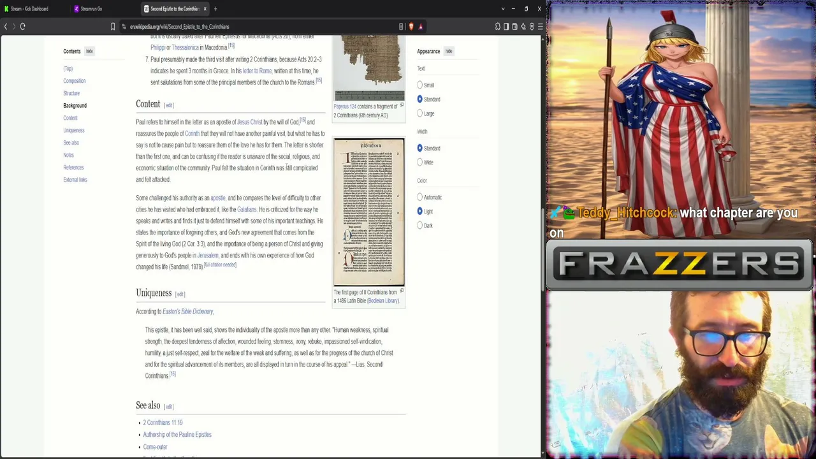
Task: Go to External links in Contents
Action: 75,180
